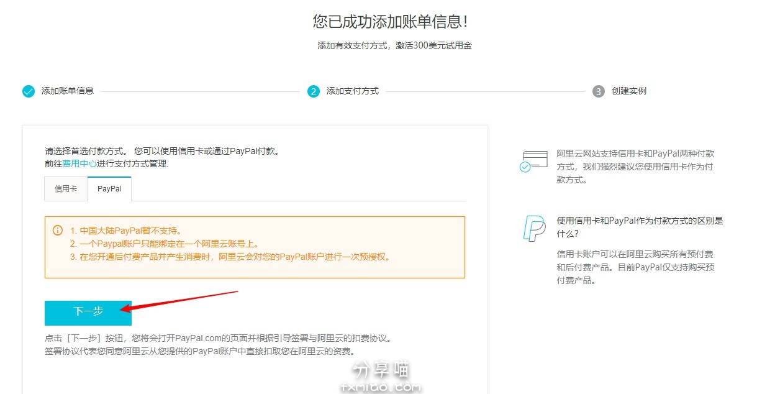Click the completed checkmark step icon
Screen dimensions: 757x394
(x=29, y=91)
